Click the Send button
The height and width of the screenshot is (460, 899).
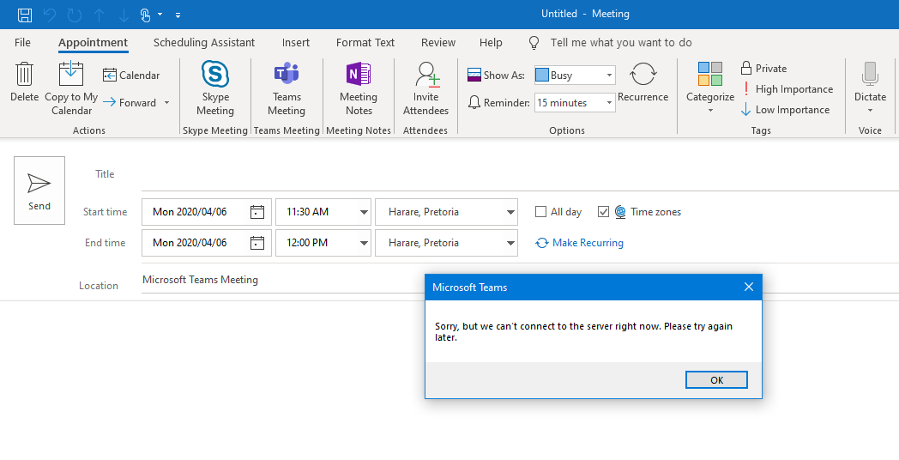coord(39,191)
